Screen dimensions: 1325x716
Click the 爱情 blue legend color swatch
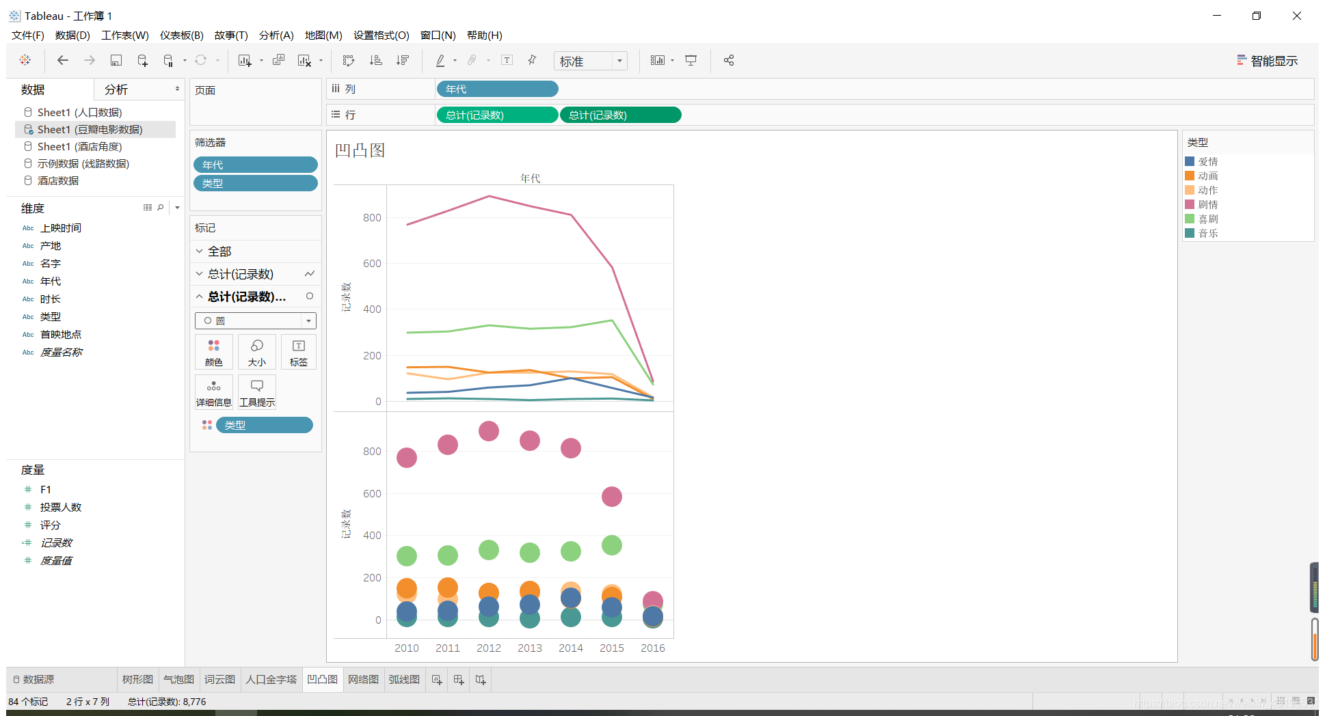[1190, 161]
